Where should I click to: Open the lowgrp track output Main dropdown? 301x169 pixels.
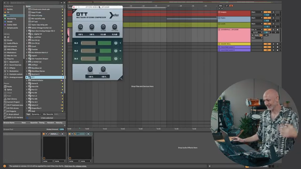[257, 12]
